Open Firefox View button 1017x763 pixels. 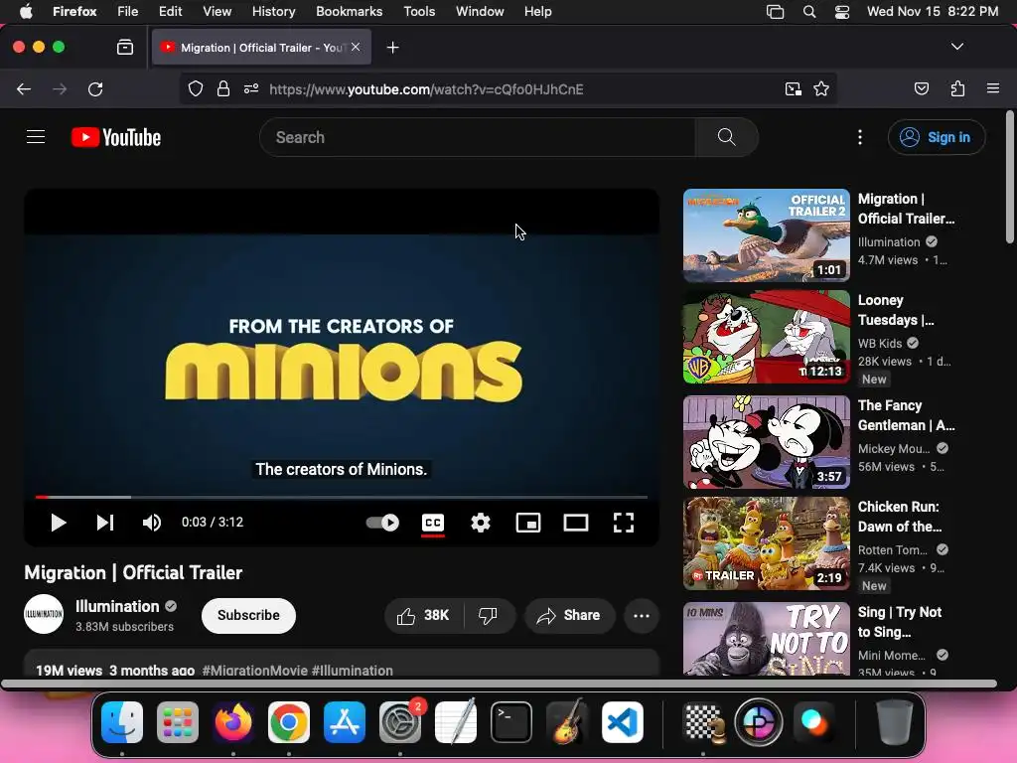point(124,48)
